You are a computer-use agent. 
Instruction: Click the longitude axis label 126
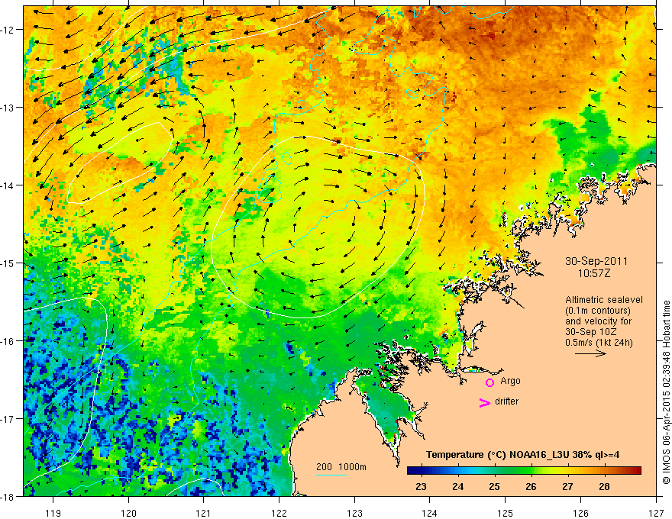(580, 513)
